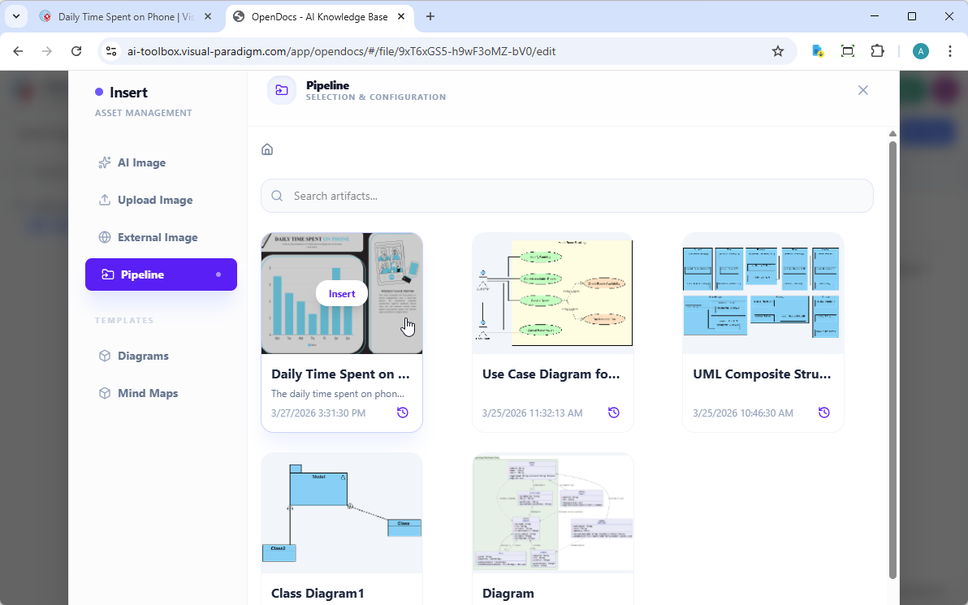Switch to the Daily Time Spent on Phone tab
This screenshot has height=605, width=968.
tap(122, 16)
